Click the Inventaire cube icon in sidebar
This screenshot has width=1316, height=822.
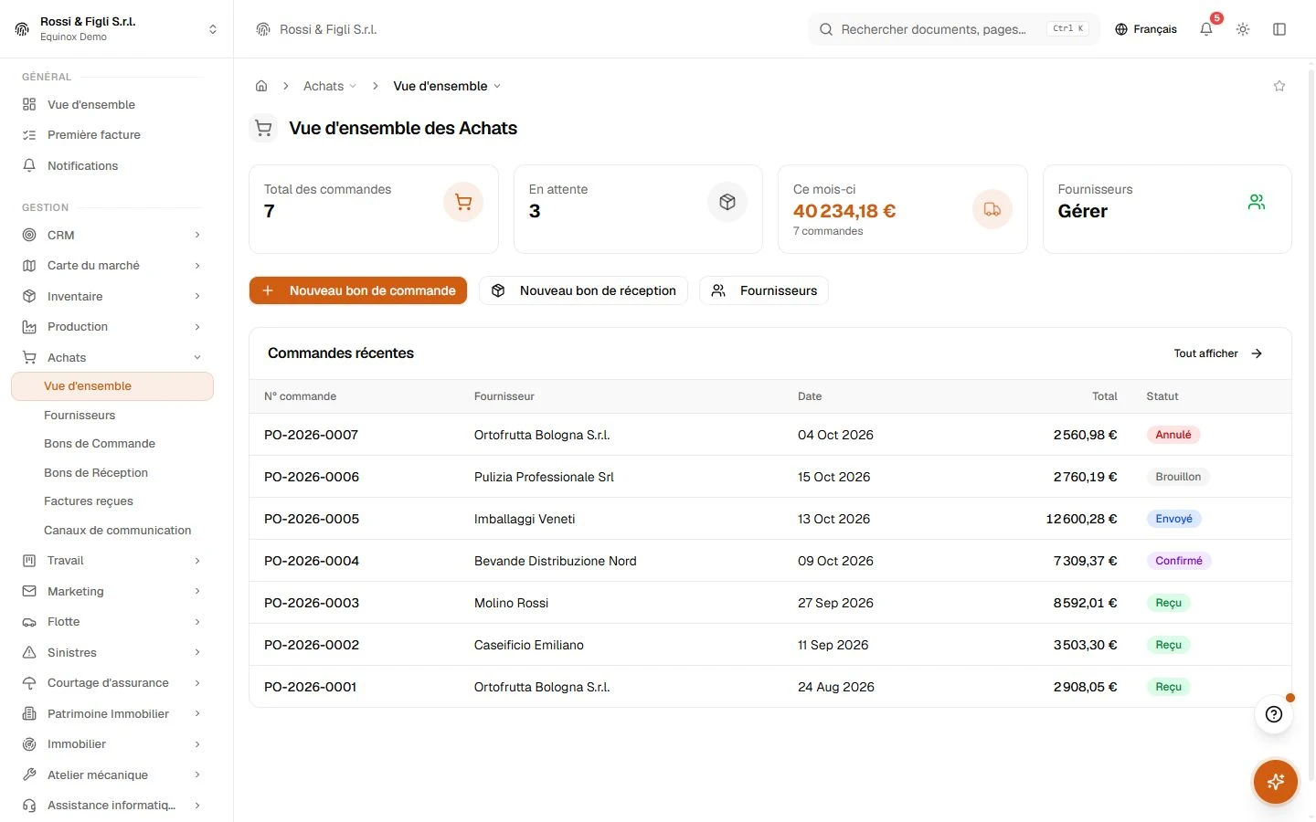(x=29, y=296)
